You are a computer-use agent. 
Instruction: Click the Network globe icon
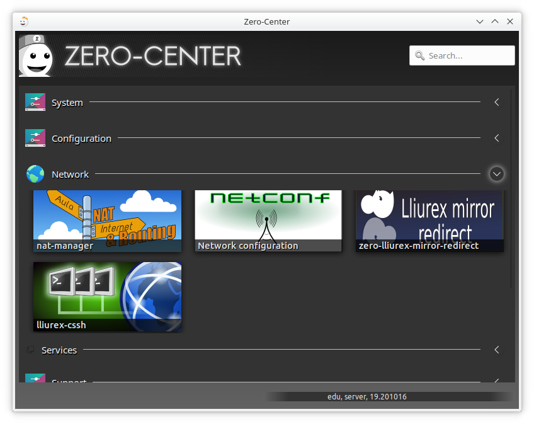tap(35, 174)
